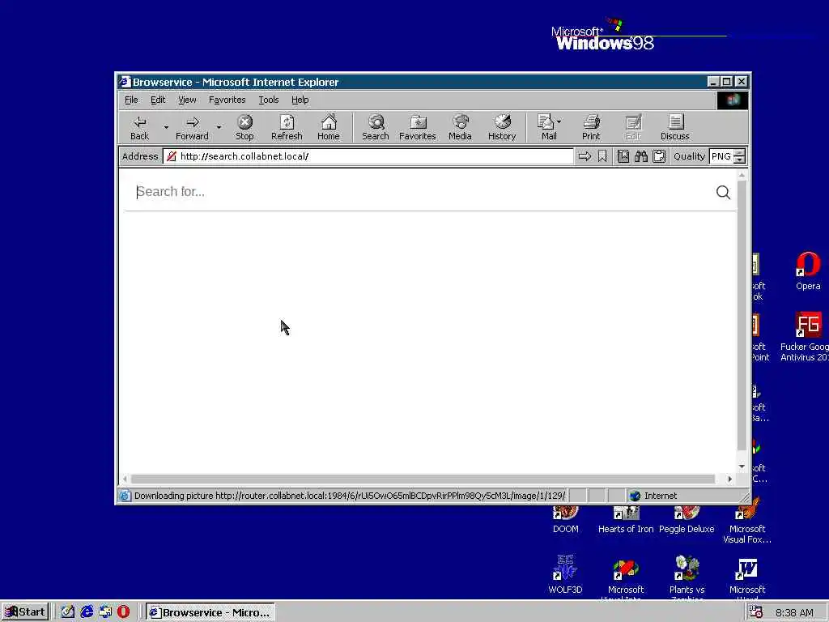Viewport: 829px width, 622px height.
Task: Click the binoculars find icon
Action: (x=641, y=156)
